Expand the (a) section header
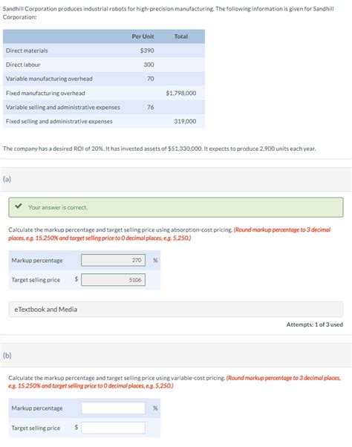Screen dimensions: 352x447 176,179
